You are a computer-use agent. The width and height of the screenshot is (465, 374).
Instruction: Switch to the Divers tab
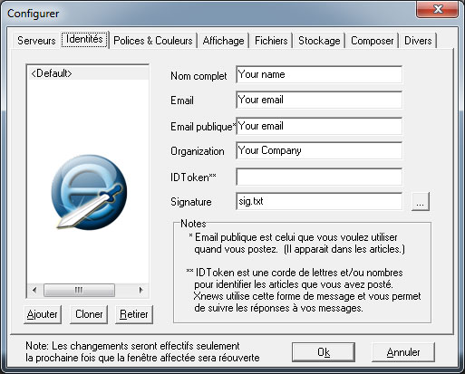click(418, 41)
